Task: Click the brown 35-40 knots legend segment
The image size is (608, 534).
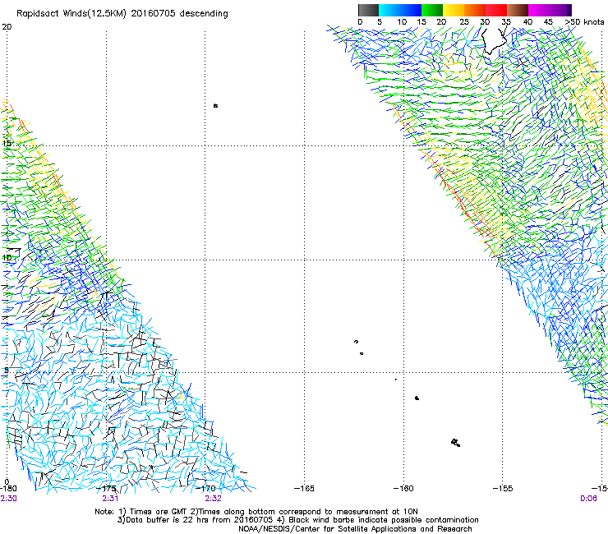Action: tap(518, 10)
